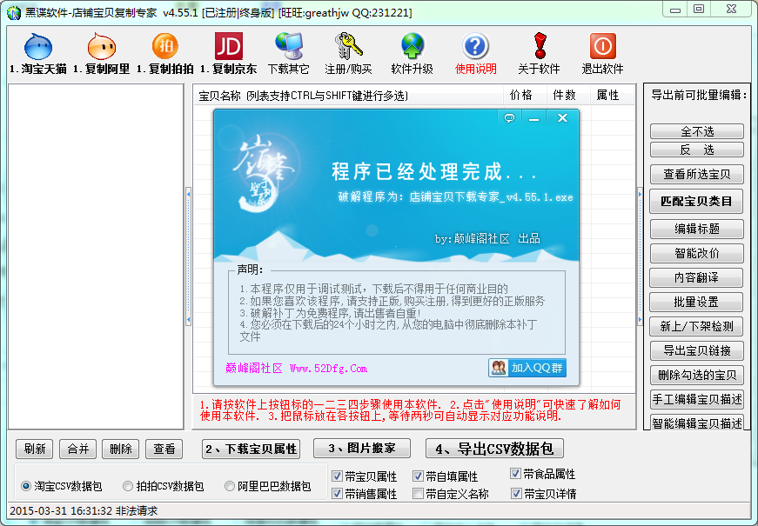Open the Taobao Tmall copy tool icon

point(37,53)
